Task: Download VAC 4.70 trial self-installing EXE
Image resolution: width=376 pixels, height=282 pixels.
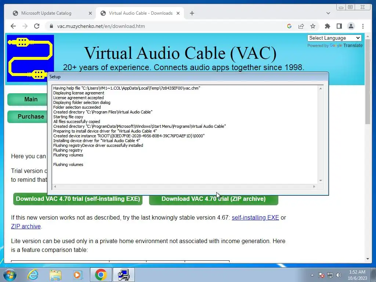Action: tap(78, 199)
